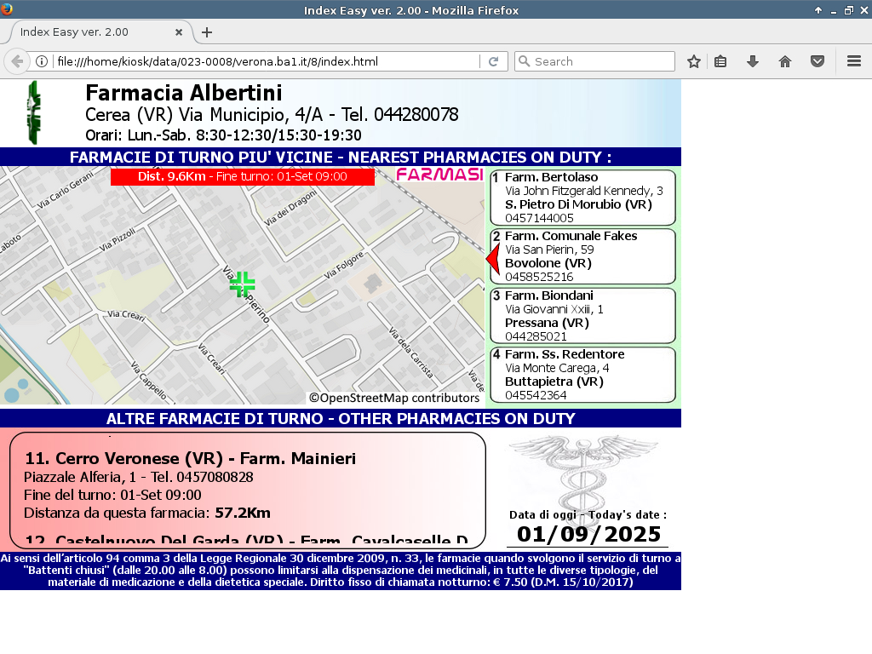The width and height of the screenshot is (872, 654).
Task: Choose Farm. Biondani in Pressana
Action: [x=582, y=316]
